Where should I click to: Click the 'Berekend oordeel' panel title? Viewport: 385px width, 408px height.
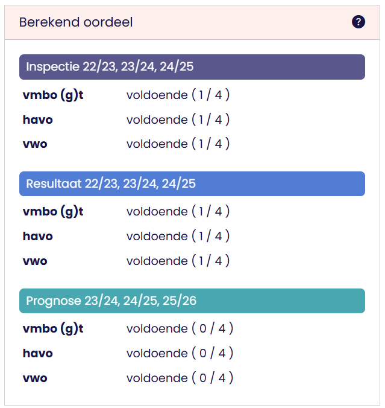(x=76, y=22)
